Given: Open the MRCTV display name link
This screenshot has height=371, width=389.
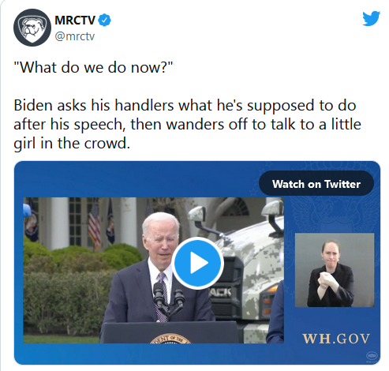Looking at the screenshot, I should (75, 21).
